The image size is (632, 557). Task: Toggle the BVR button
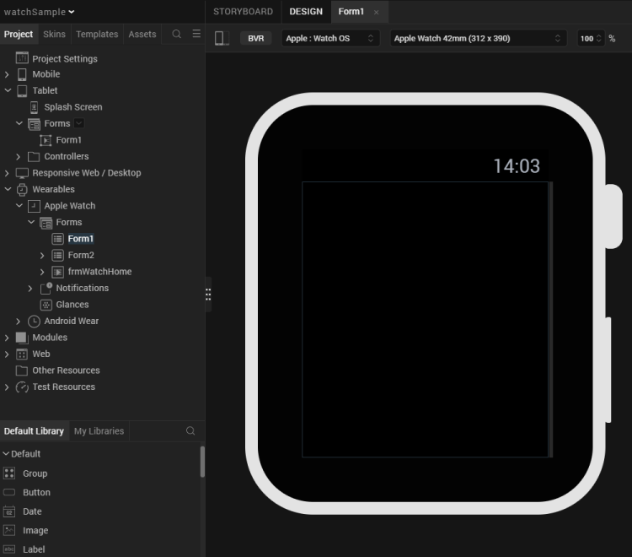coord(256,39)
